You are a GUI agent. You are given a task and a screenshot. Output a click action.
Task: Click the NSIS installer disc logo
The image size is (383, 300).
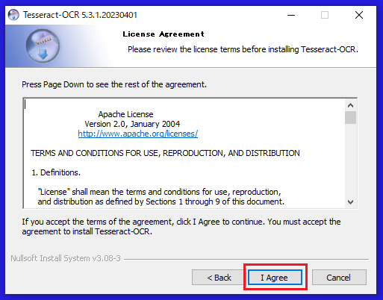(x=43, y=46)
